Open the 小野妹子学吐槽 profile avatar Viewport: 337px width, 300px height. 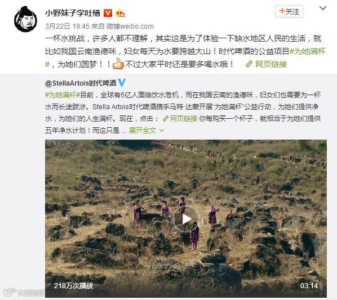point(25,19)
